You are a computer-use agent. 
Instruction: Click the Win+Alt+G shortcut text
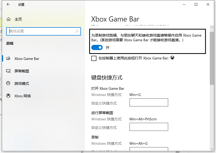click(x=138, y=143)
